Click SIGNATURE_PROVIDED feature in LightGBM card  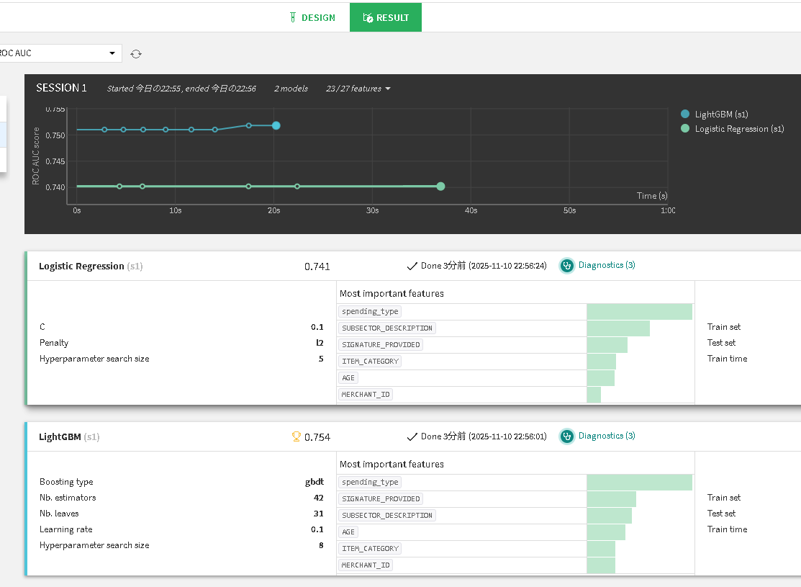pyautogui.click(x=381, y=499)
